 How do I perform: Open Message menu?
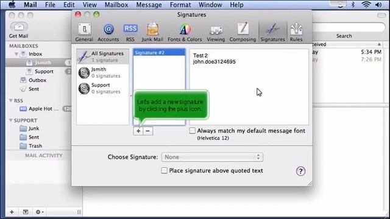pos(149,5)
